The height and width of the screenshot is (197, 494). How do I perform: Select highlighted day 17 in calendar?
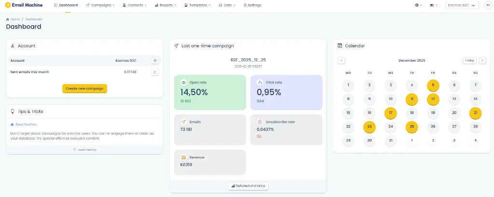point(391,113)
